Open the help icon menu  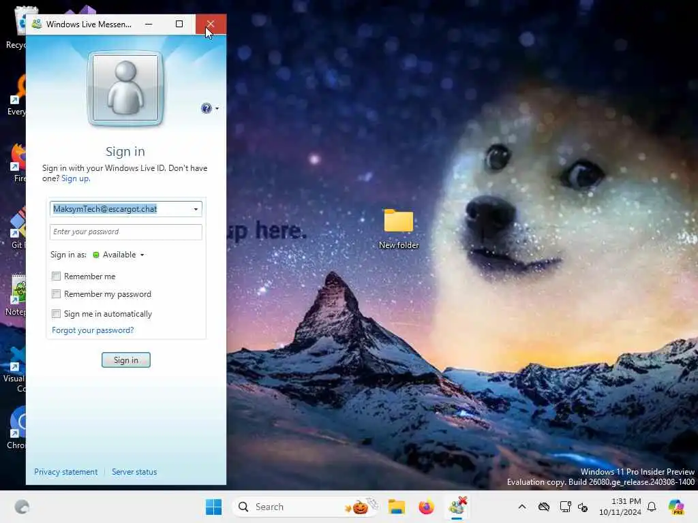pyautogui.click(x=206, y=108)
